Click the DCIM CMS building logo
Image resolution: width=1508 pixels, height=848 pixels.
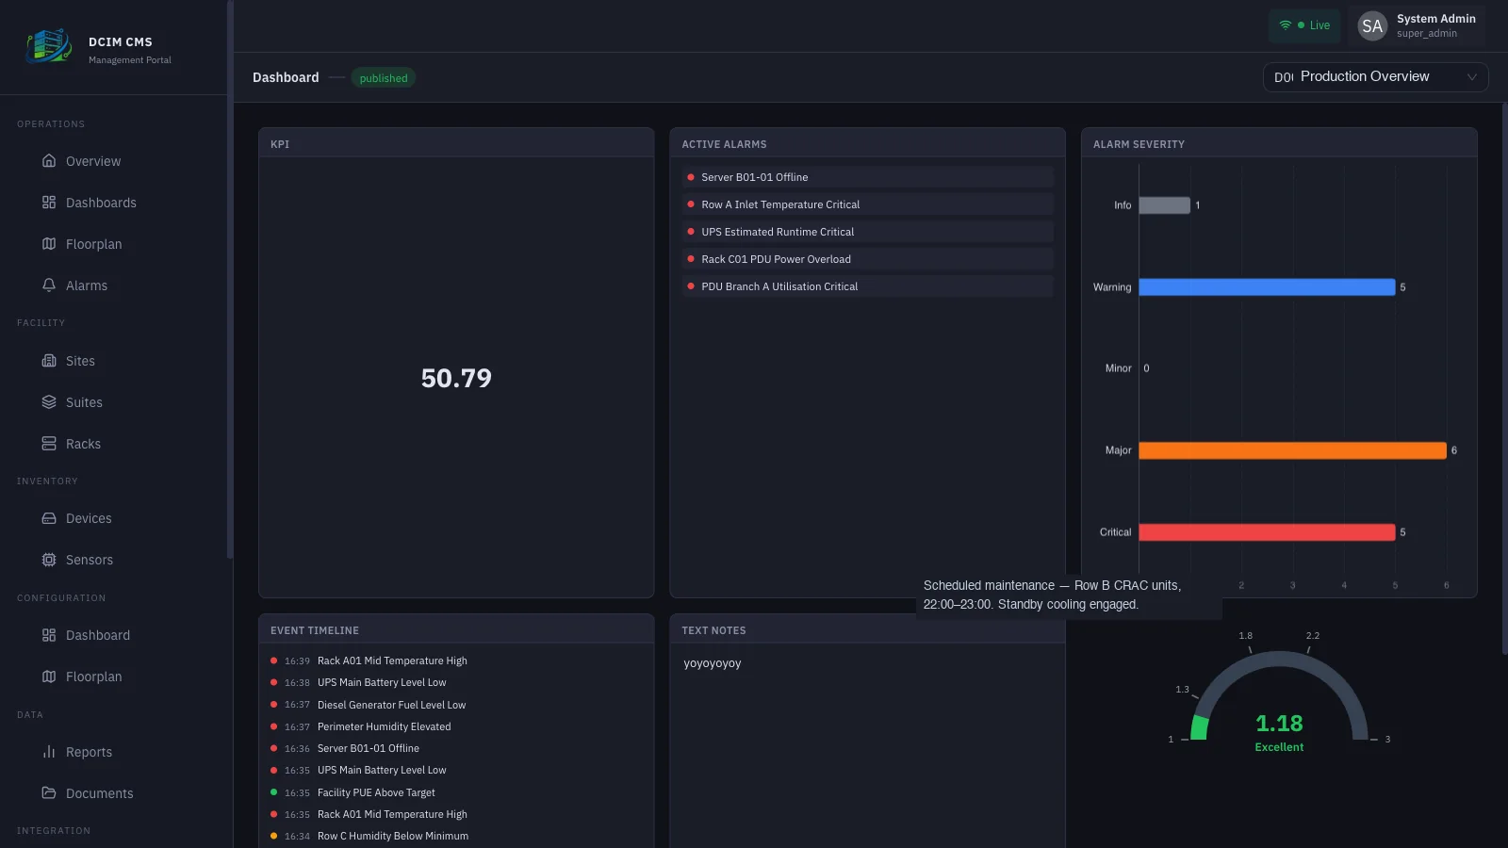[x=49, y=46]
